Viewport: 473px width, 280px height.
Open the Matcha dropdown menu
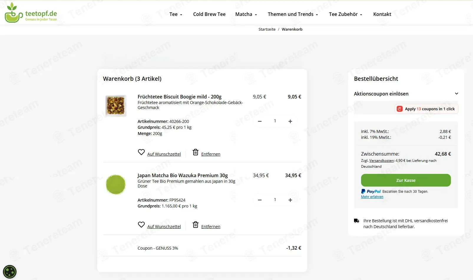246,14
